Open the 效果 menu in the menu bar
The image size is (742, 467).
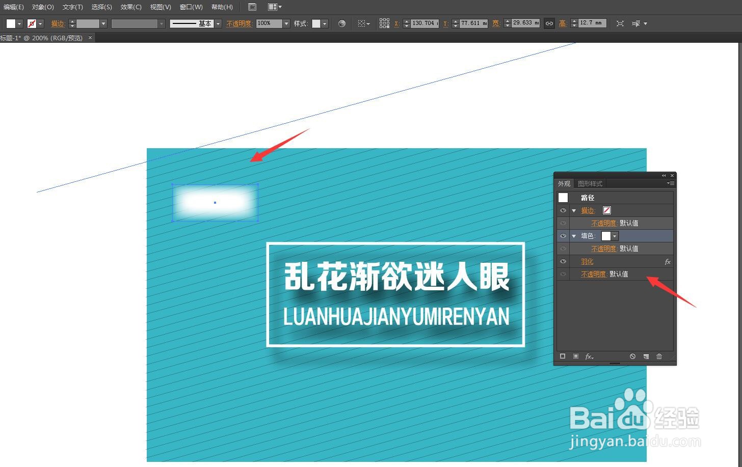(x=130, y=7)
